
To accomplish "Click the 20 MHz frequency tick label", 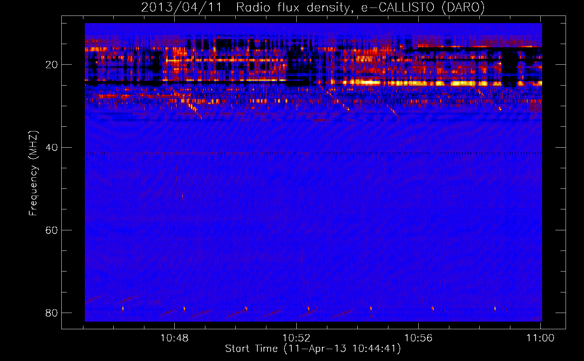I will (52, 65).
